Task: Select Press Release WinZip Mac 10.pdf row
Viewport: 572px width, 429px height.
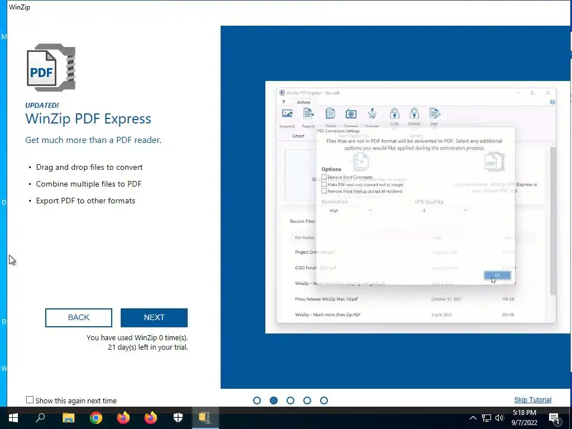Action: (x=404, y=299)
